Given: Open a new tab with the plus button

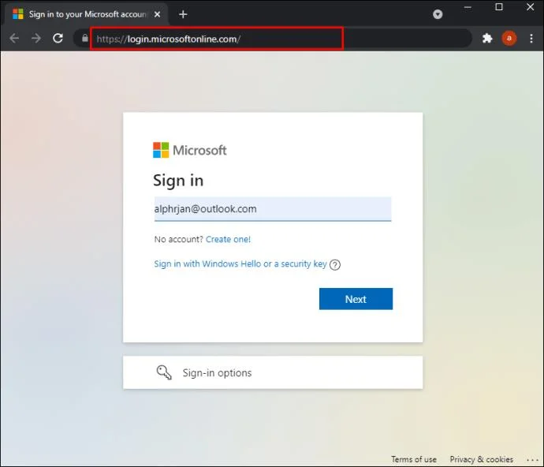Looking at the screenshot, I should [183, 14].
